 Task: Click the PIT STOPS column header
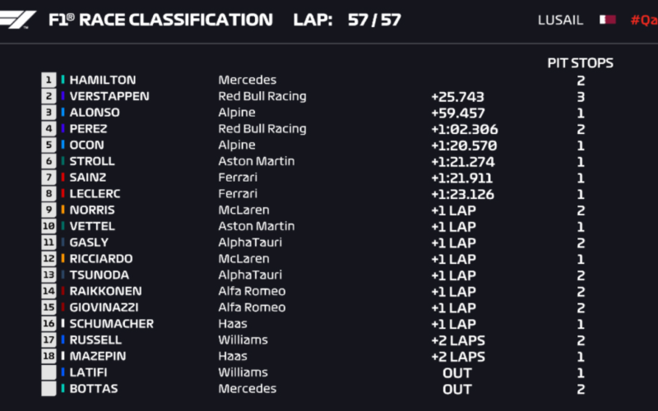tap(581, 63)
